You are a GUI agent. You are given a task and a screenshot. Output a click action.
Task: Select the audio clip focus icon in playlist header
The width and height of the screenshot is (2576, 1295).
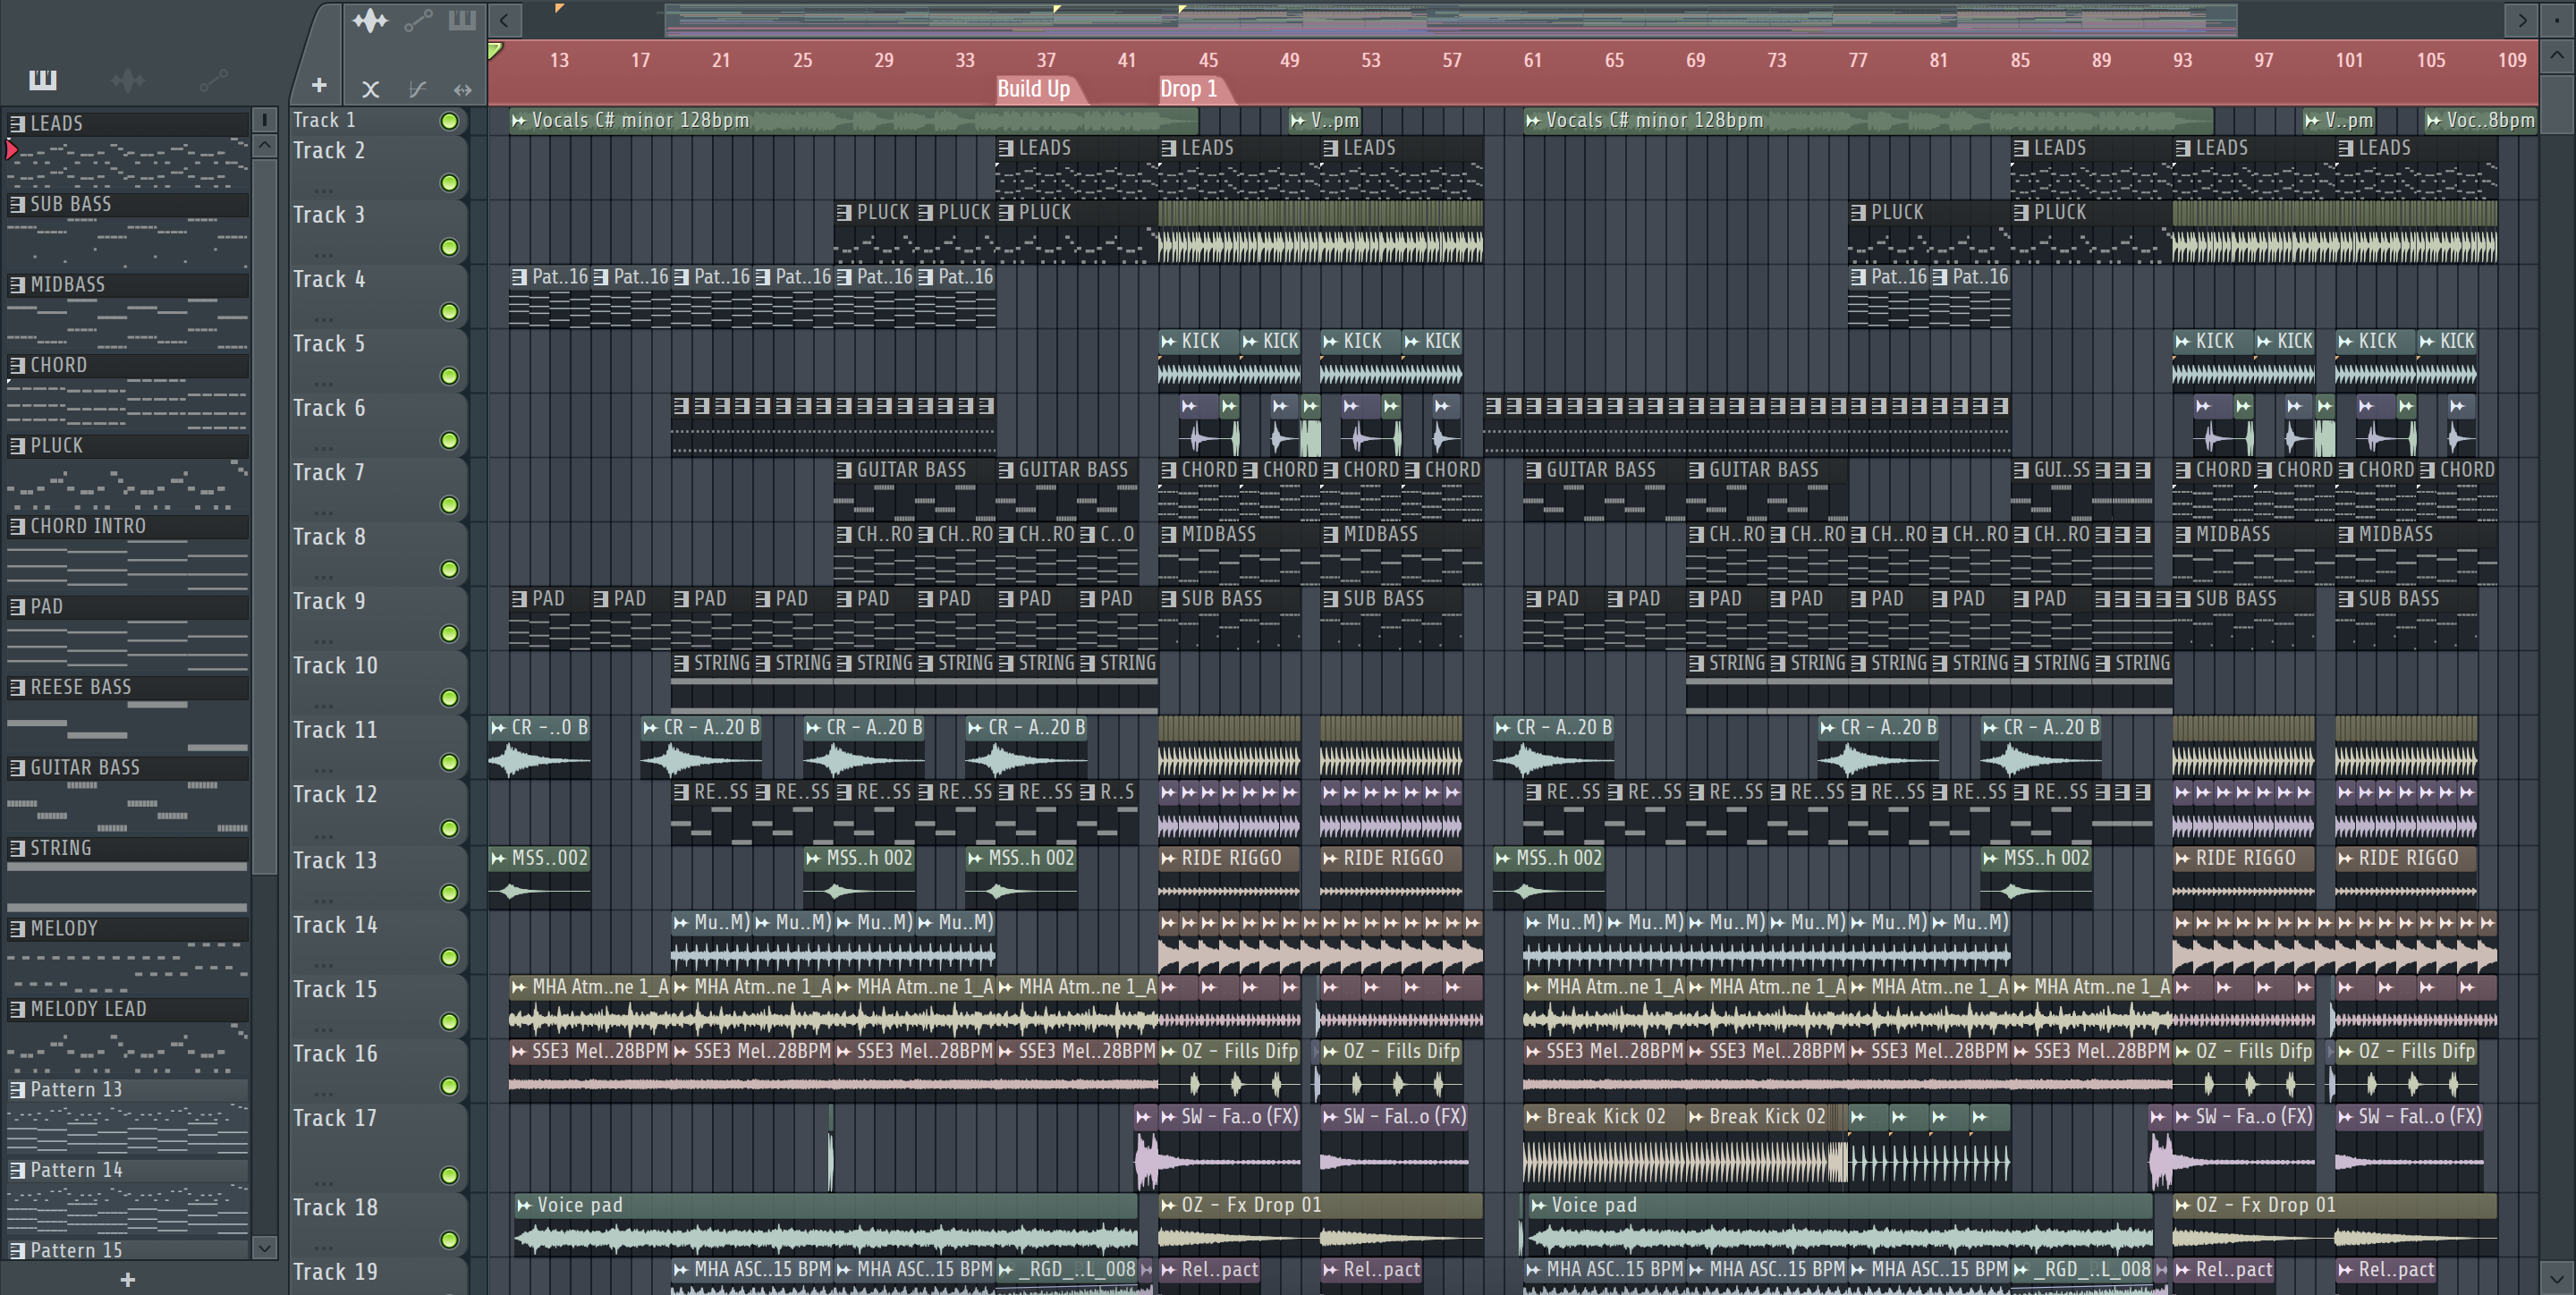point(370,20)
